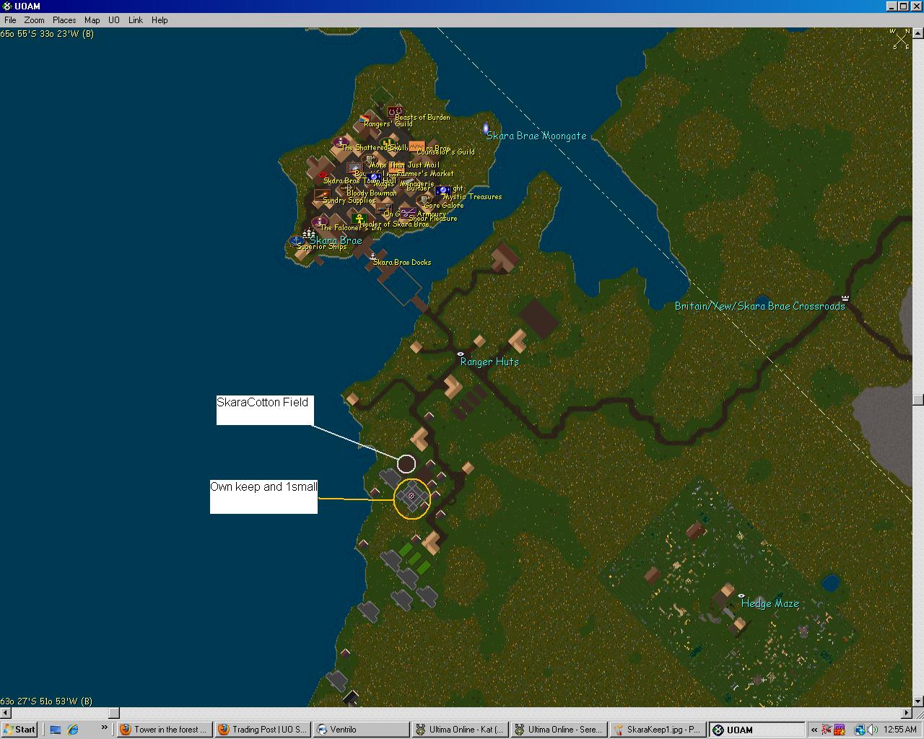Select the Superior Ships anchor icon
Screen dimensions: 924x739
click(296, 240)
